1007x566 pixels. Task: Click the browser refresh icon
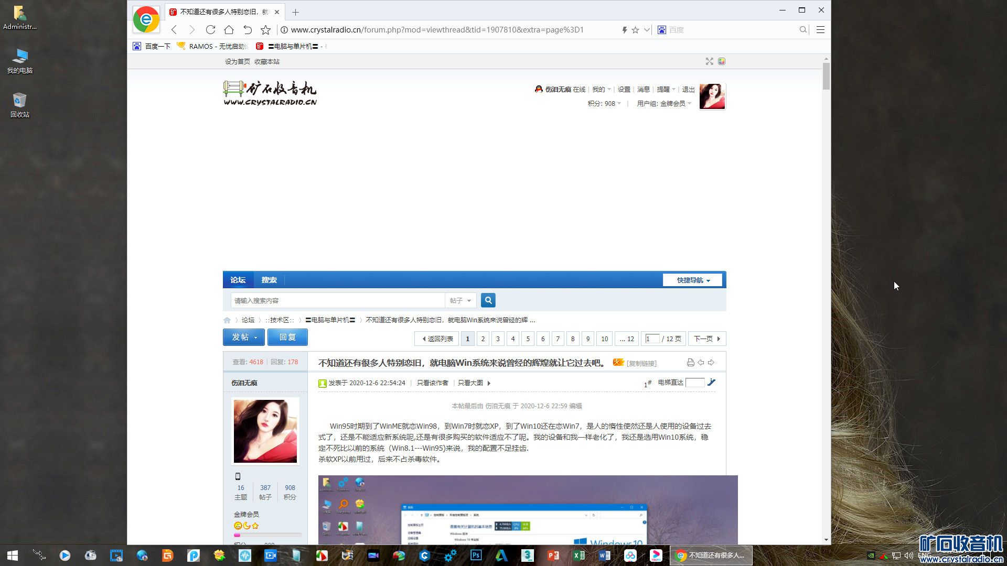(x=210, y=30)
